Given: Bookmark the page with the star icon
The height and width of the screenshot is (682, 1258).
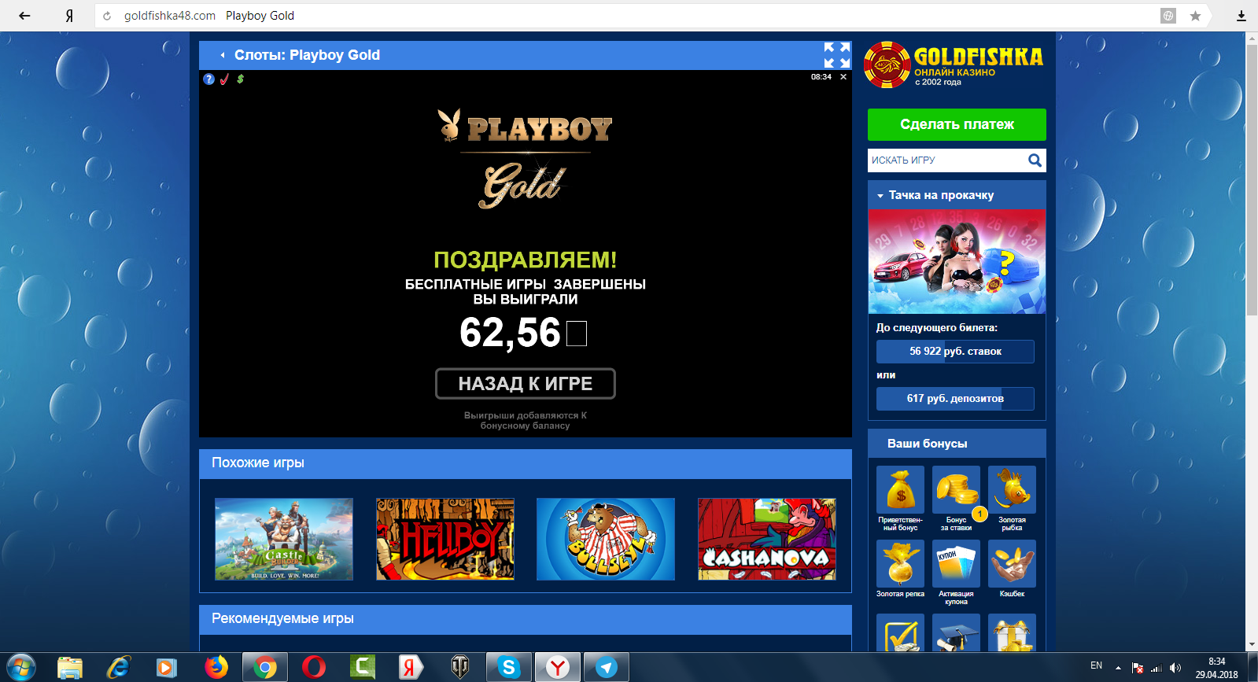Looking at the screenshot, I should (1195, 16).
